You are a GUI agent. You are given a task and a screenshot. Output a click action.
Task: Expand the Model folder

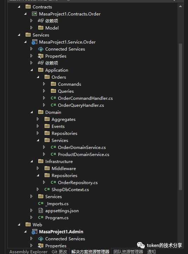click(x=31, y=28)
